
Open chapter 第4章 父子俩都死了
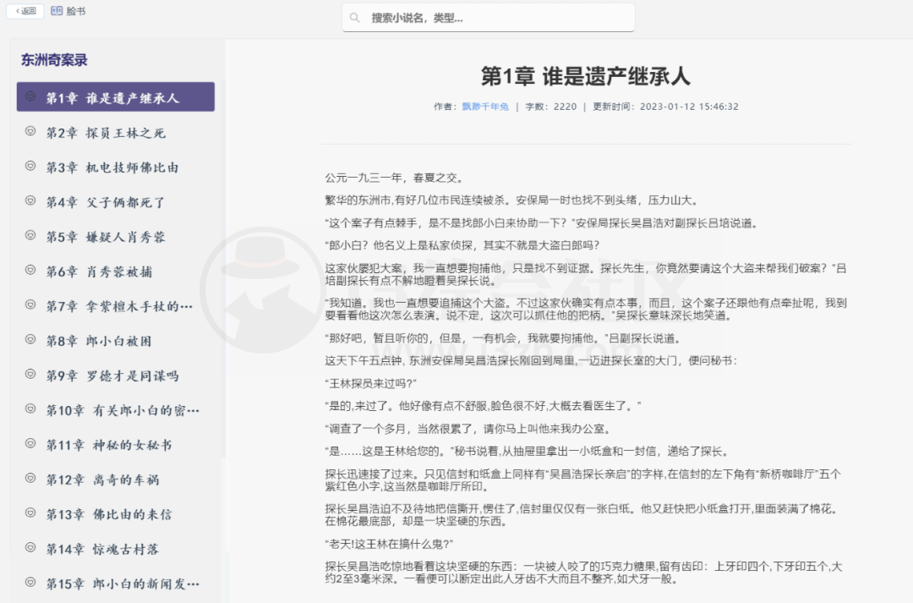[x=115, y=202]
